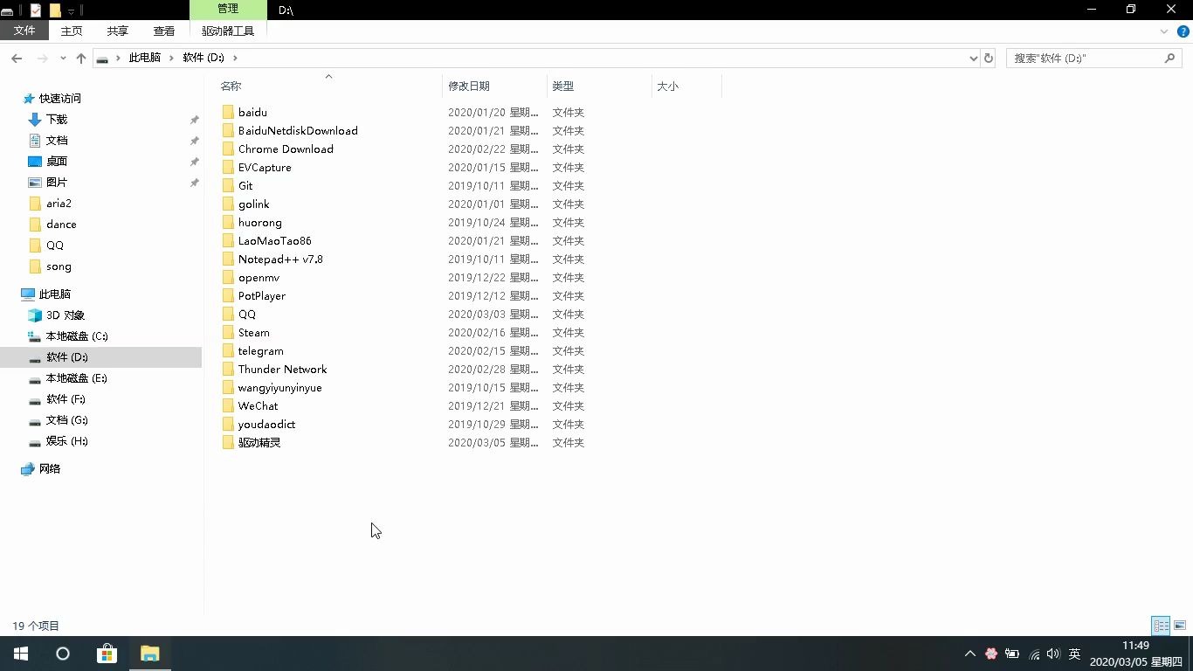Click File Explorer taskbar icon
The height and width of the screenshot is (671, 1193).
coord(150,654)
